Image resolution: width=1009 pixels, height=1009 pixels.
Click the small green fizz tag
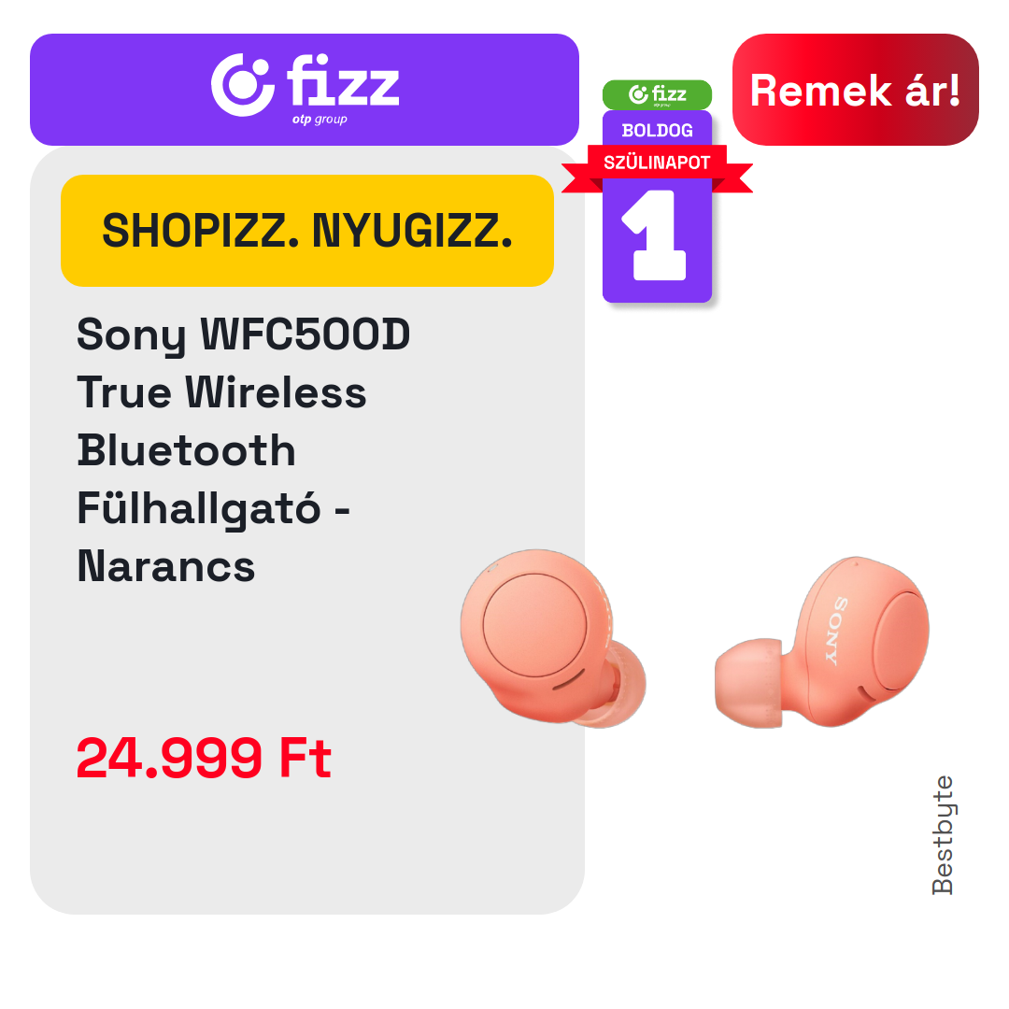[657, 94]
